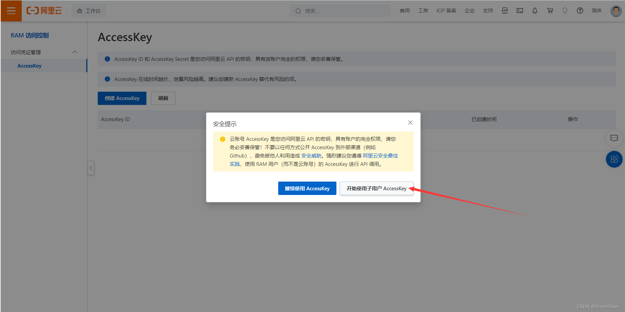Open the blue quick-access grid icon
Screen dimensions: 625x312
pyautogui.click(x=614, y=159)
